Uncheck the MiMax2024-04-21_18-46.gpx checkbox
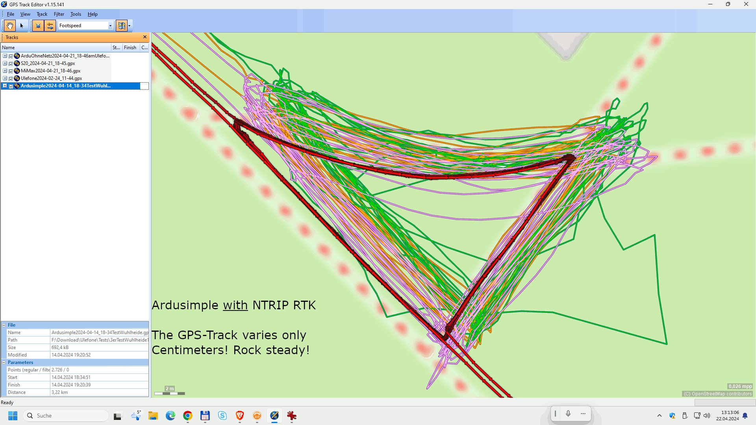Image resolution: width=756 pixels, height=425 pixels. (11, 71)
